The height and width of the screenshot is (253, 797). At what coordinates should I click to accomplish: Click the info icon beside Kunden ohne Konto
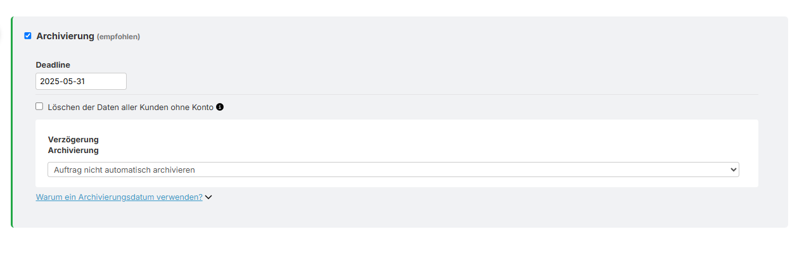(x=220, y=107)
